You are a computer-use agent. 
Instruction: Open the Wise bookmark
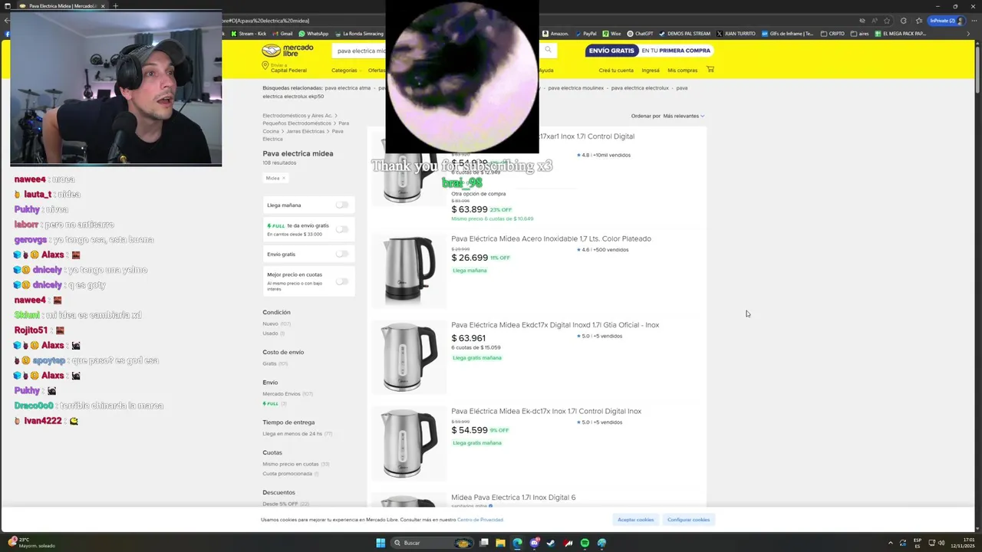(611, 34)
